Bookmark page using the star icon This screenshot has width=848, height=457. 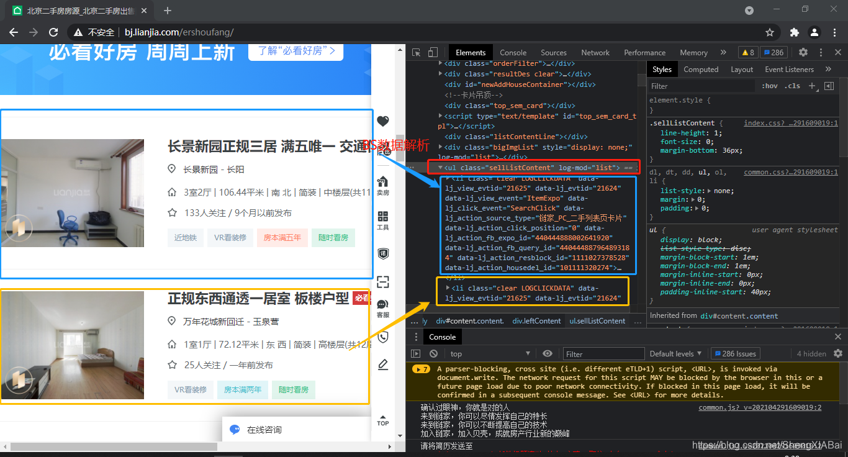point(770,32)
